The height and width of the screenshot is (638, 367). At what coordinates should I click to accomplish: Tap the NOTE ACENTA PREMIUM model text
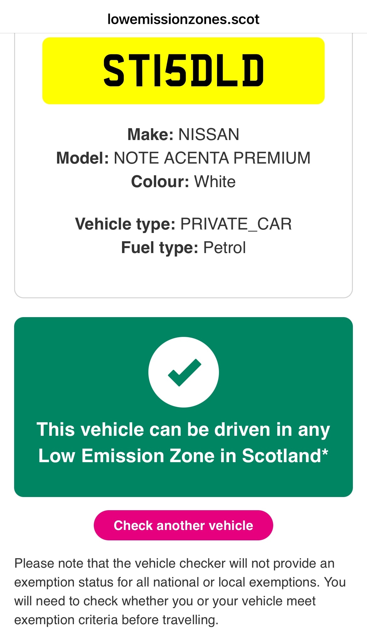pos(212,158)
